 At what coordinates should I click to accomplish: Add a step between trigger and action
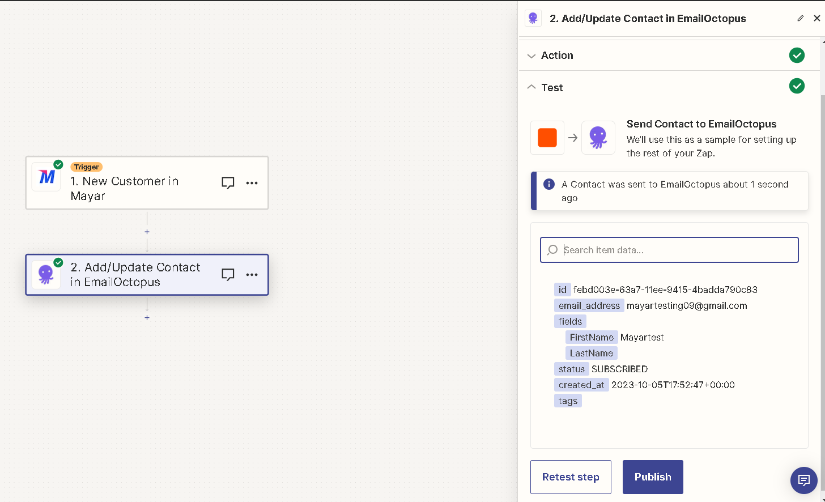147,232
